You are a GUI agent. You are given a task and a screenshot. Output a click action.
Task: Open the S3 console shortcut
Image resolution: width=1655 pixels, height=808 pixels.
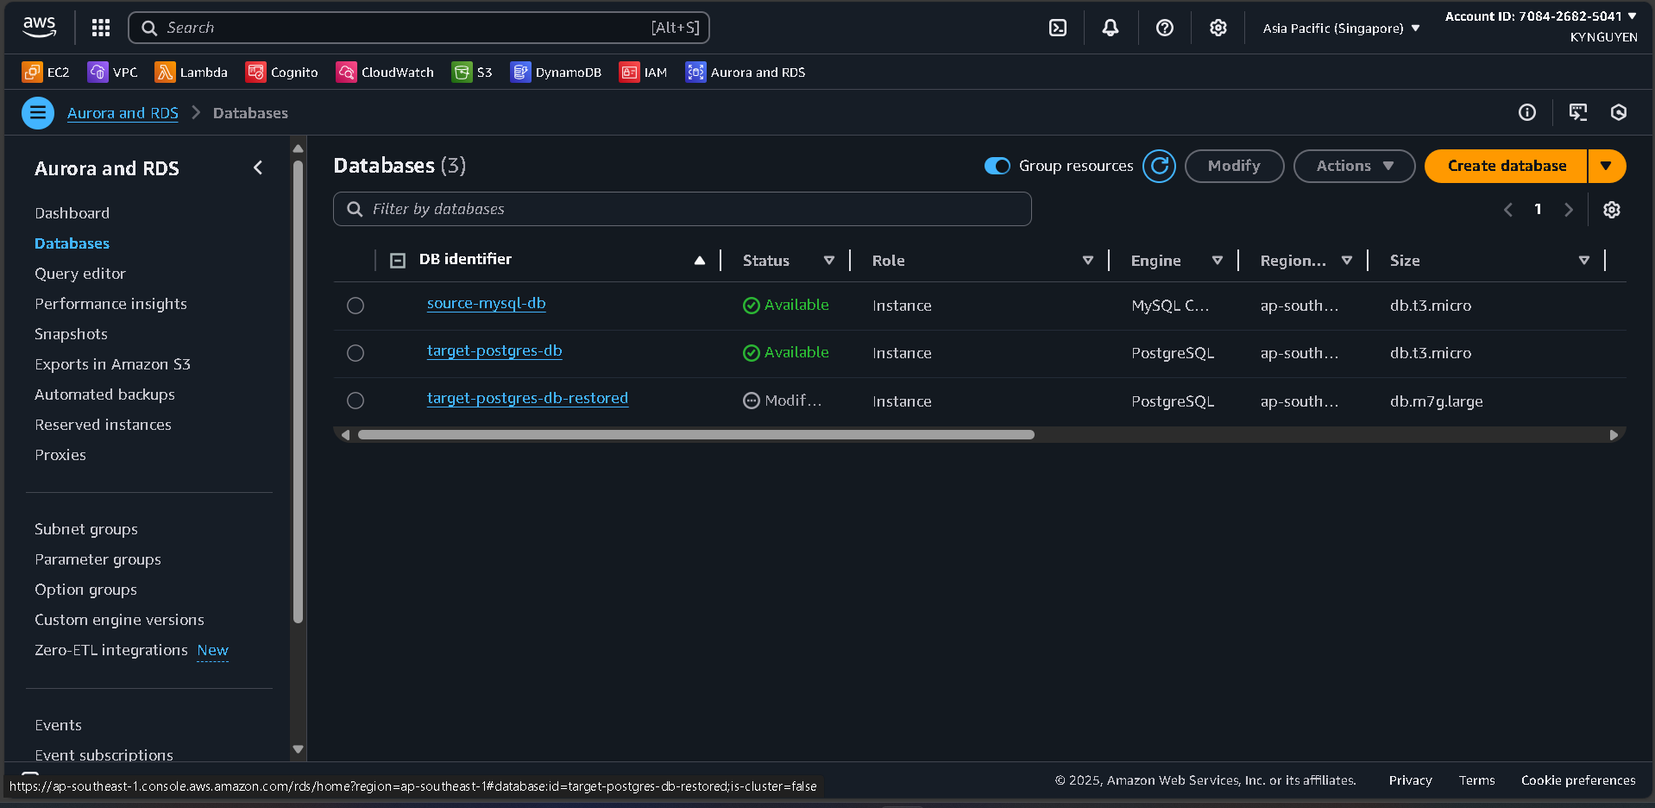pos(471,72)
